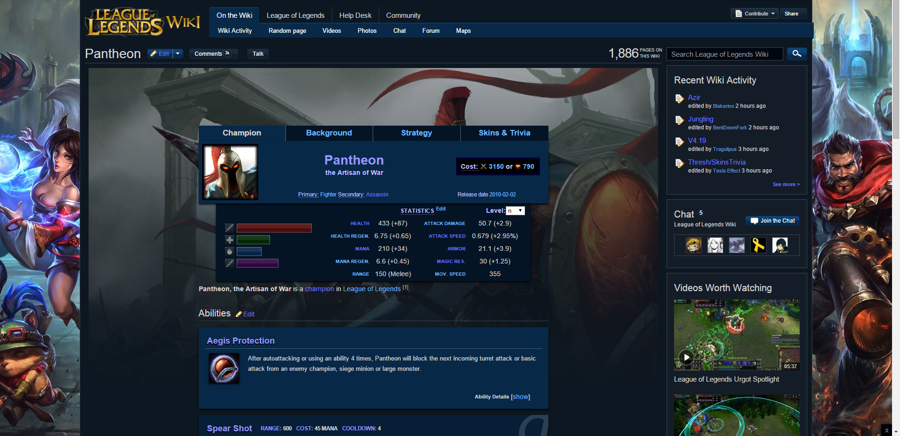Open the Edit dropdown arrow next to Pantheon
900x436 pixels.
pyautogui.click(x=178, y=53)
